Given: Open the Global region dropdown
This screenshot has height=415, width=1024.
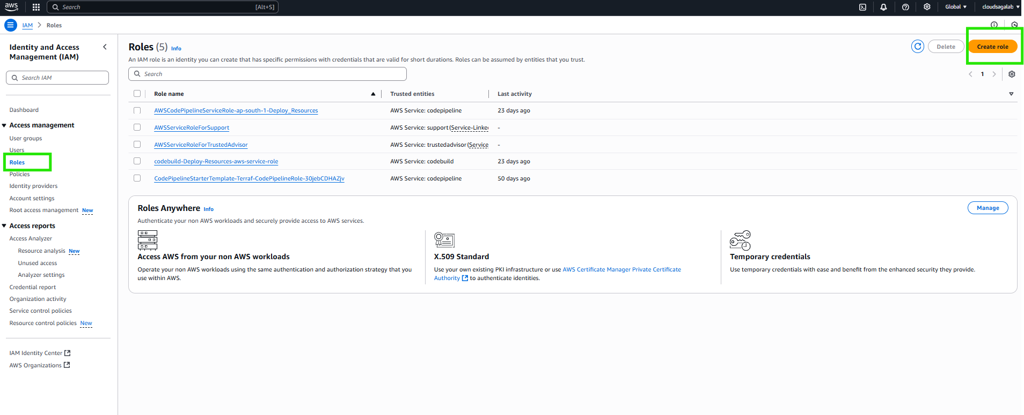Looking at the screenshot, I should (956, 7).
